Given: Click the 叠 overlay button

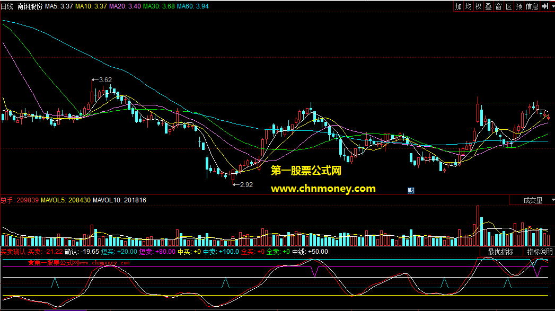Looking at the screenshot, I should (x=488, y=6).
